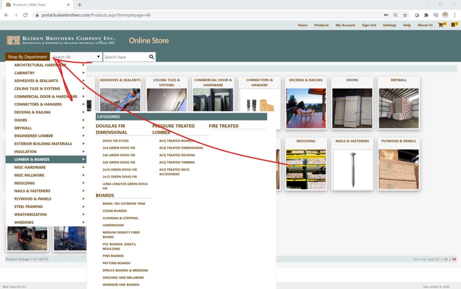Click the magnifier search icon beside Search here
The image size is (461, 289).
click(151, 57)
